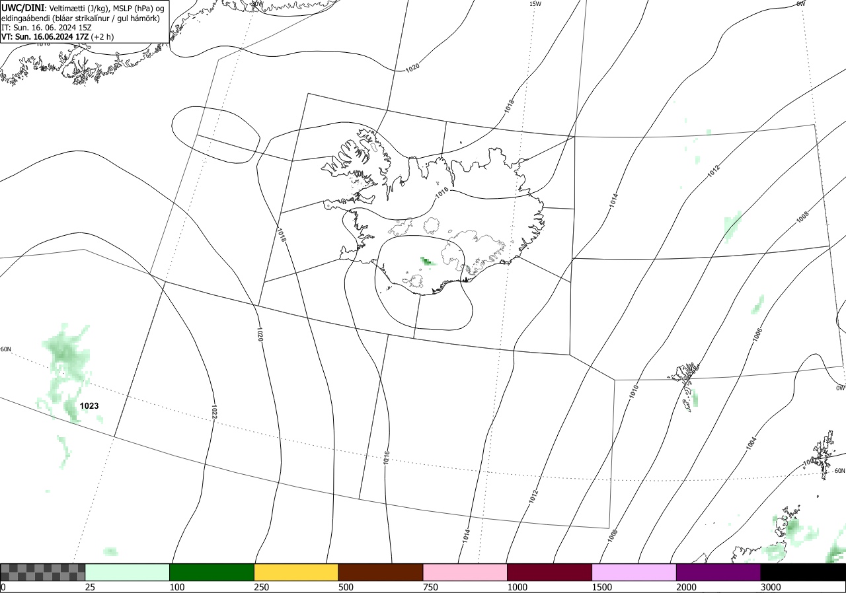Select the black above-3000 legend swatch

(x=803, y=572)
